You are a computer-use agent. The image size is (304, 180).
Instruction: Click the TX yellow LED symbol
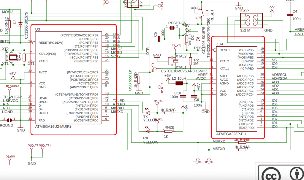click(x=148, y=112)
